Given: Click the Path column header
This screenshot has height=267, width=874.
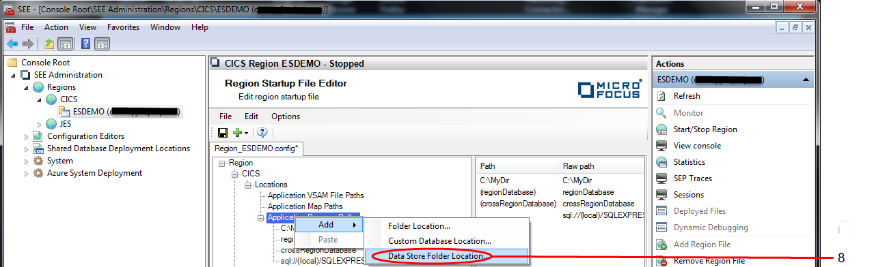Looking at the screenshot, I should coord(488,166).
